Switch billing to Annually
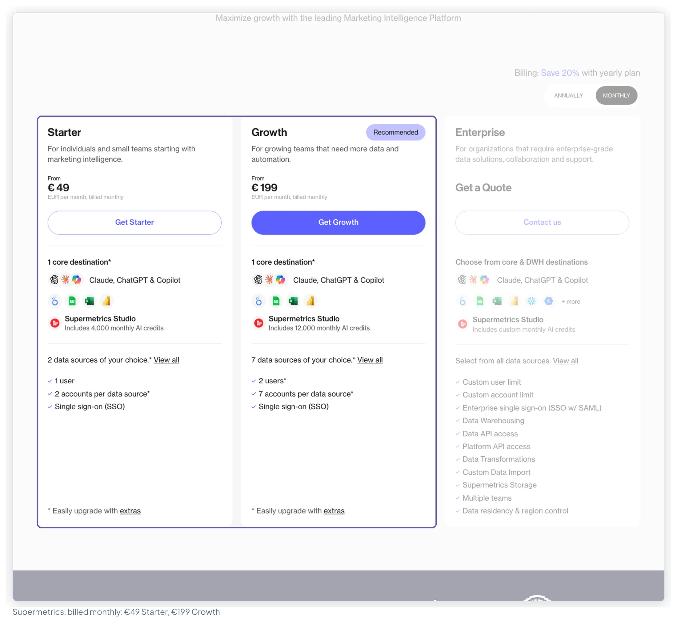The image size is (677, 624). click(569, 96)
